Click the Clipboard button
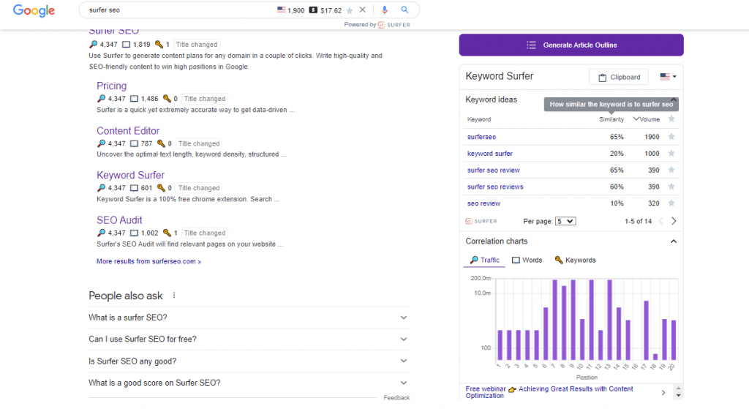Viewport: 749px width, 409px height. [x=619, y=77]
